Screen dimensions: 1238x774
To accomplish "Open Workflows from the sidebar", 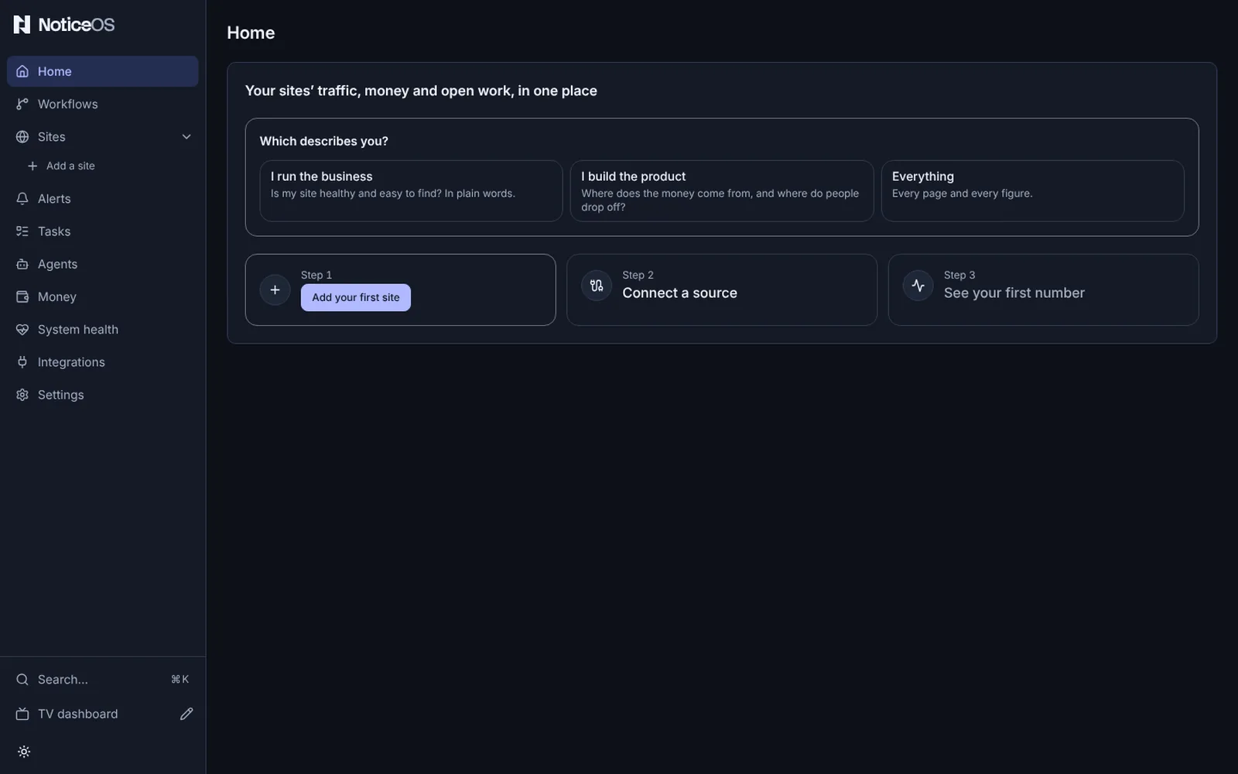I will coord(103,104).
